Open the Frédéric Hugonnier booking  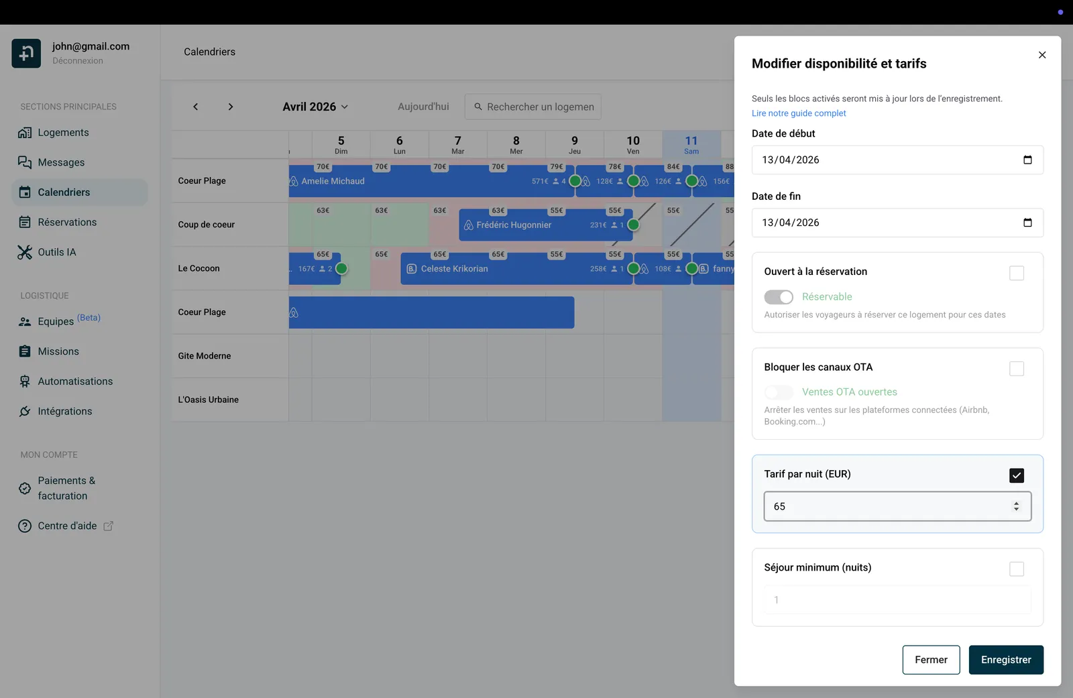(x=546, y=225)
